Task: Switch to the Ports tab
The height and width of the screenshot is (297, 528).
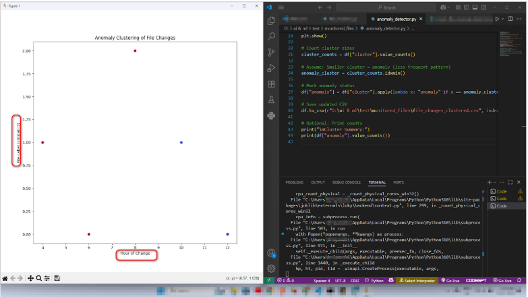Action: (x=399, y=183)
